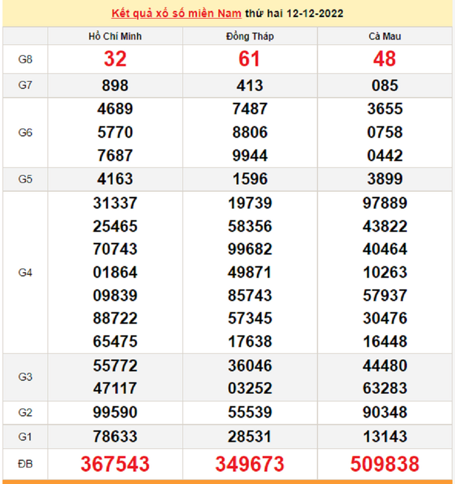The height and width of the screenshot is (484, 455).
Task: Select G5 number 3899
Action: tap(385, 179)
